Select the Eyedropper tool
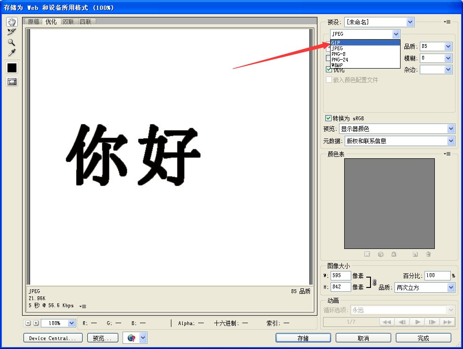 coord(11,52)
